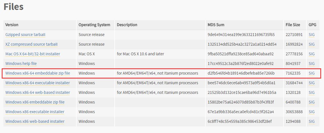The height and width of the screenshot is (133, 324).
Task: Open the Gzipped source tarball link
Action: [x=25, y=35]
